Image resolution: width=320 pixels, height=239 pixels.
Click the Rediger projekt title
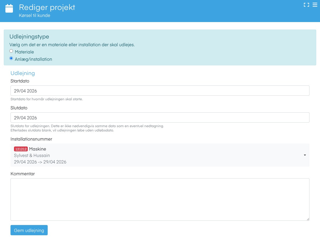click(47, 7)
